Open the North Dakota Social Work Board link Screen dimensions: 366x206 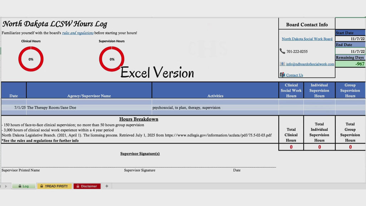(307, 39)
